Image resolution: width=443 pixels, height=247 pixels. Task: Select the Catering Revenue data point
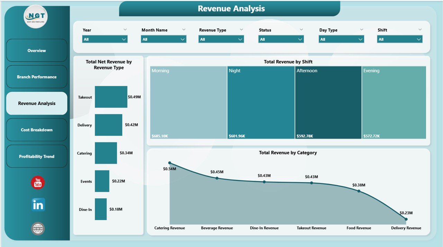170,162
